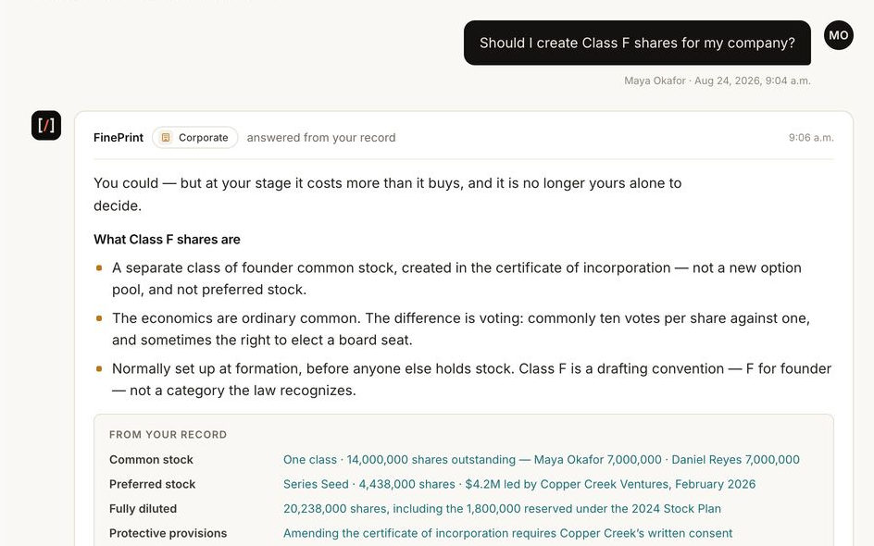Open the 'One class · 14,000,000 shares outstanding' link

[542, 460]
